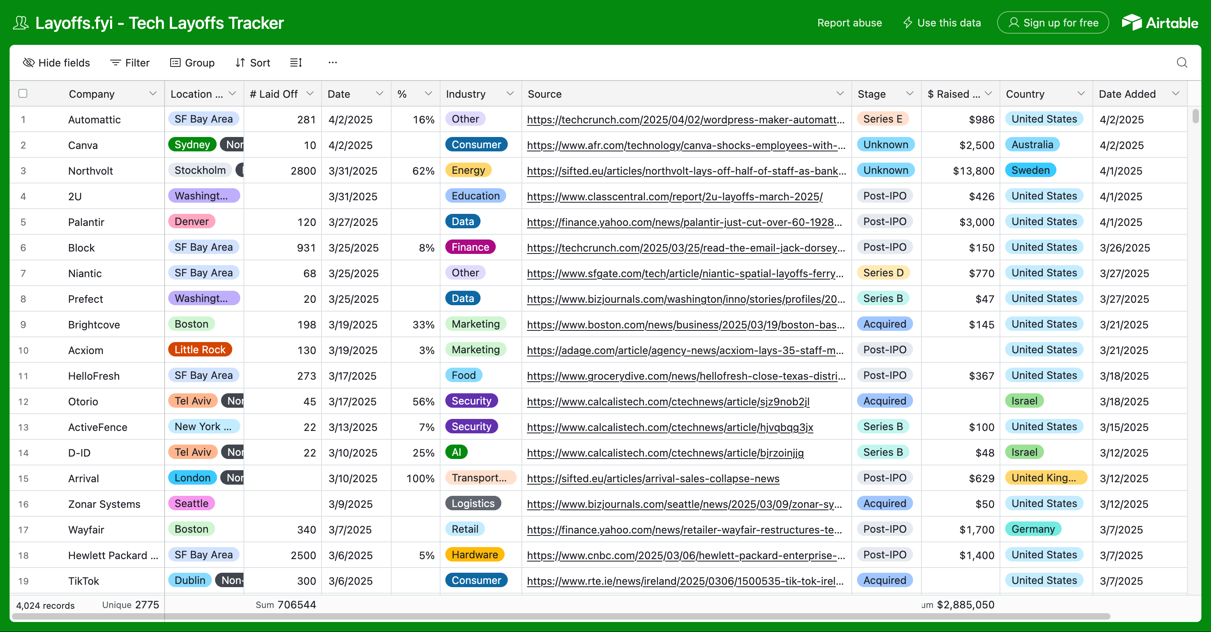The image size is (1211, 632).
Task: Click Sign up for free button
Action: click(x=1053, y=22)
